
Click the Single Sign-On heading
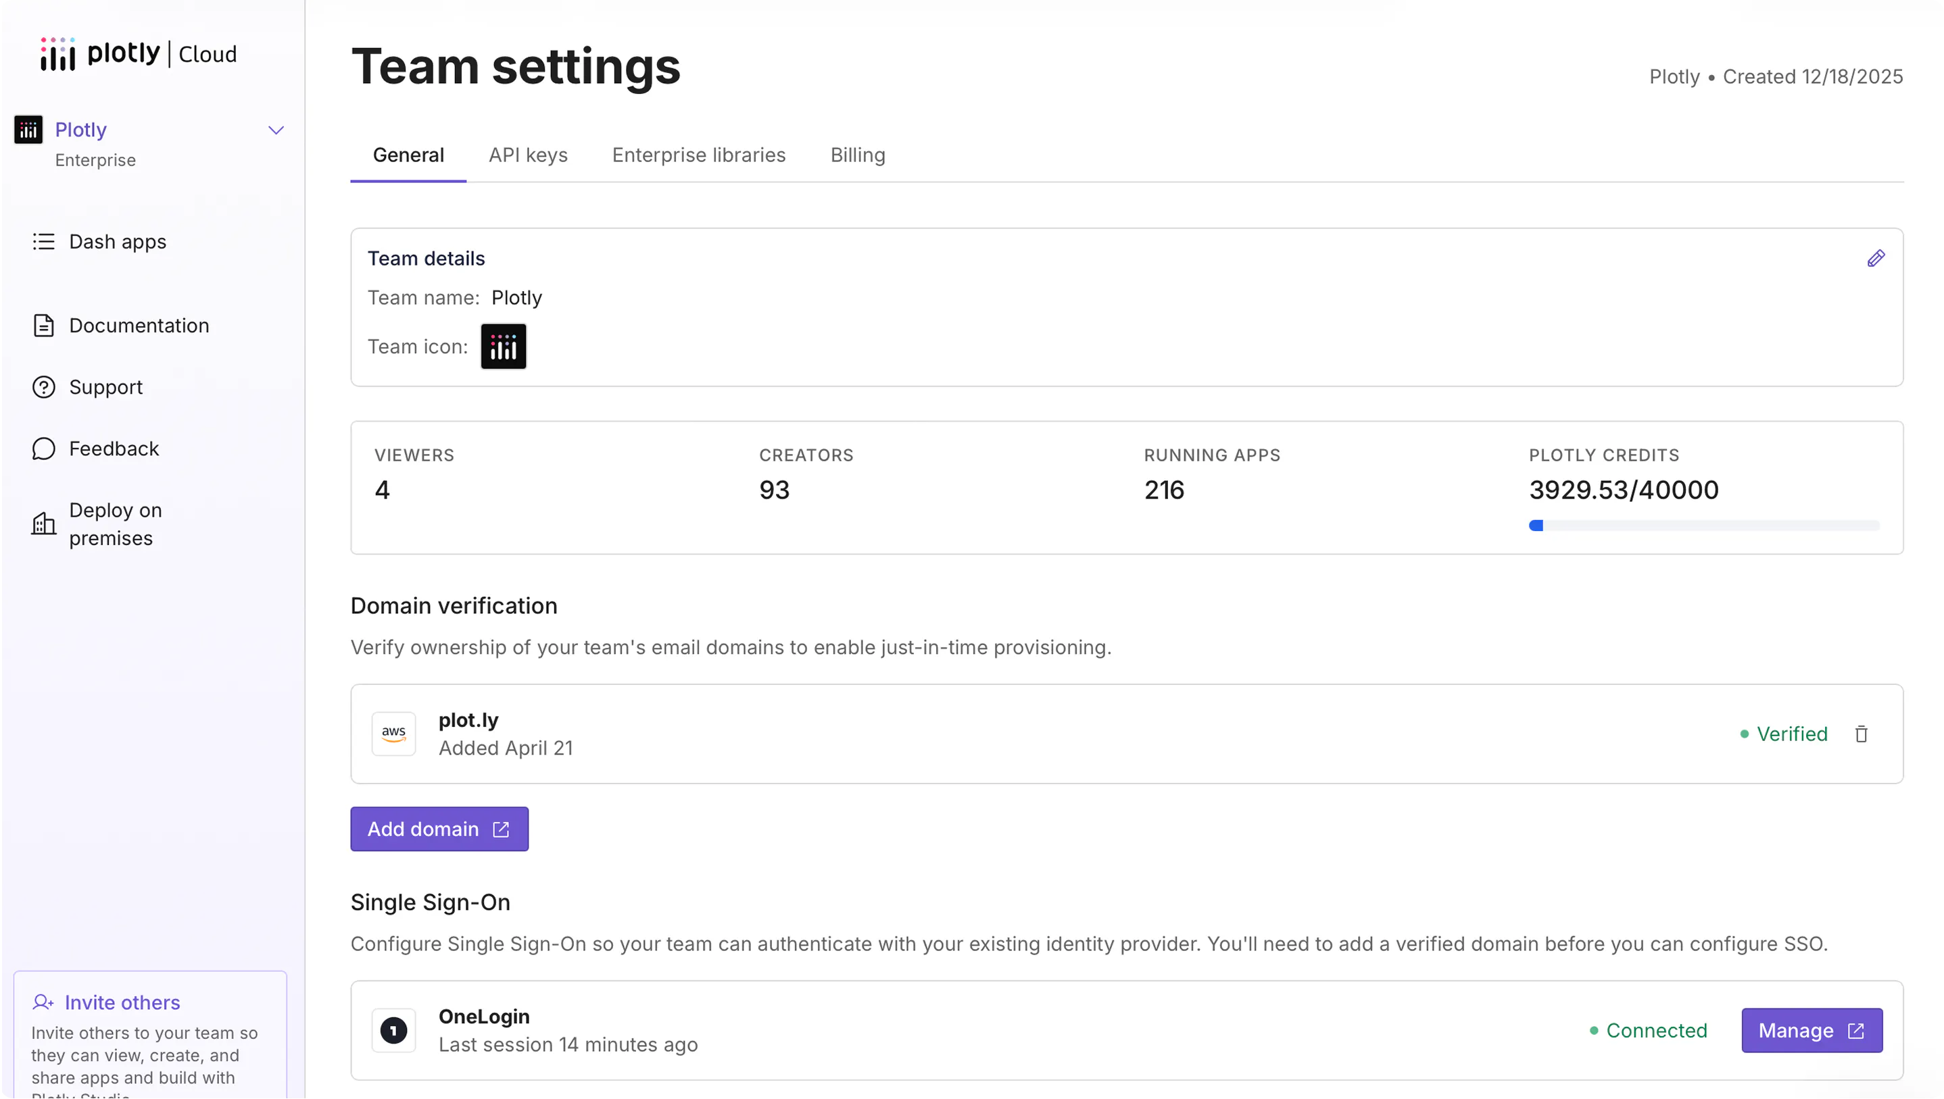click(431, 902)
